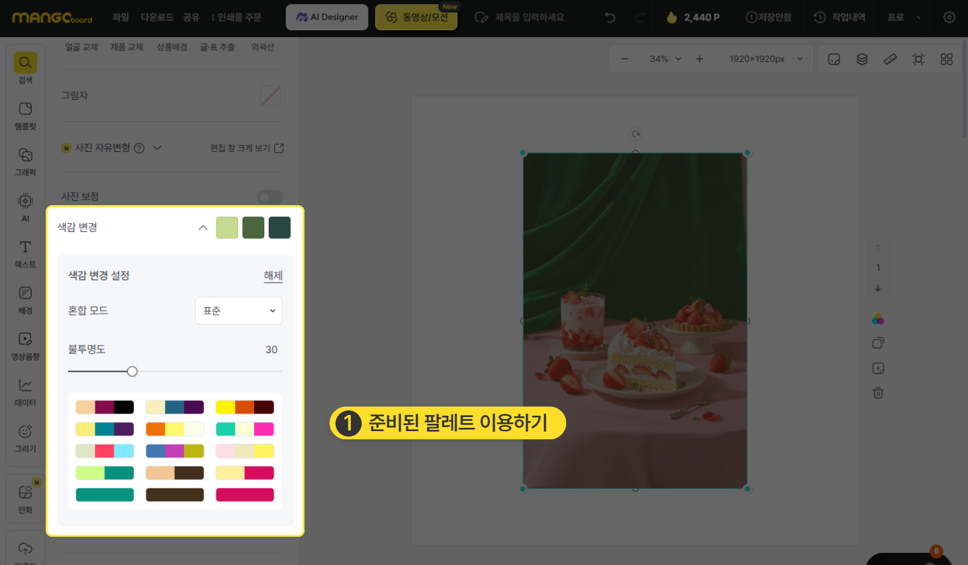Zoom out with the minus button
Viewport: 968px width, 565px height.
tap(624, 59)
